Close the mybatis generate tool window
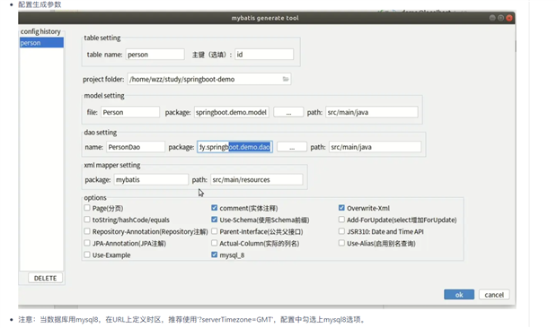Screen dimensions: 557x328 coord(509,18)
